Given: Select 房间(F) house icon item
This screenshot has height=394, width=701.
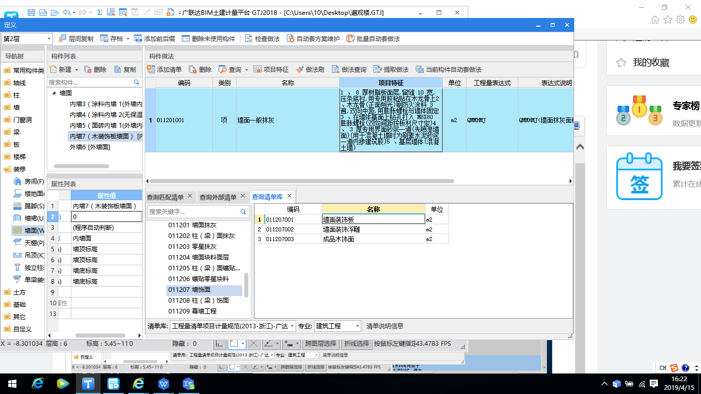Looking at the screenshot, I should (29, 181).
